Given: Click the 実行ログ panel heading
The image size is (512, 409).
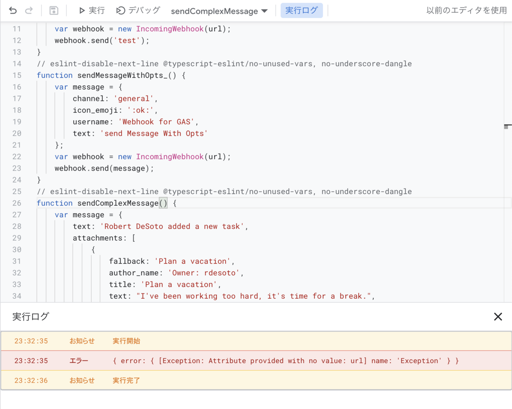Looking at the screenshot, I should coord(31,317).
